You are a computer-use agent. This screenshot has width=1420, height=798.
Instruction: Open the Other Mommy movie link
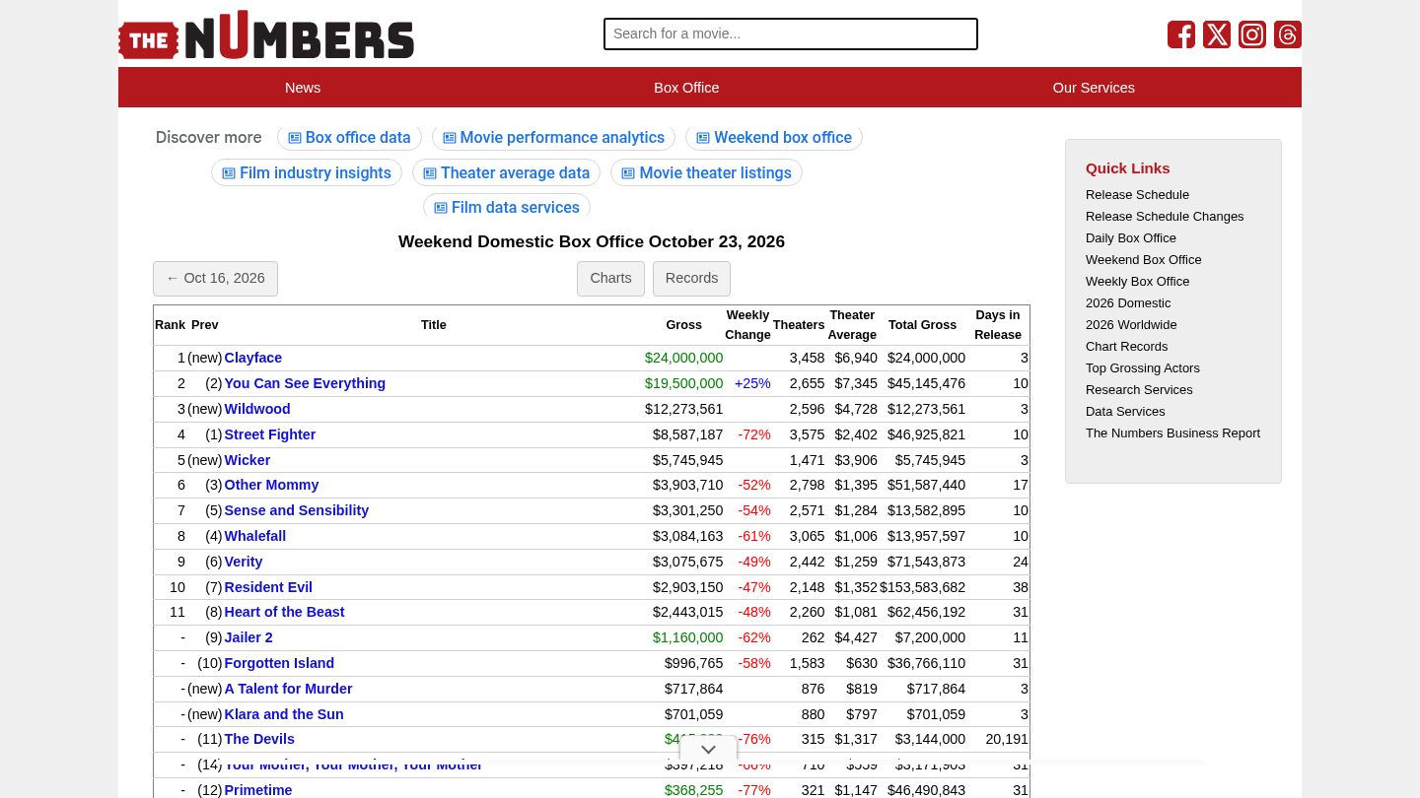point(271,485)
